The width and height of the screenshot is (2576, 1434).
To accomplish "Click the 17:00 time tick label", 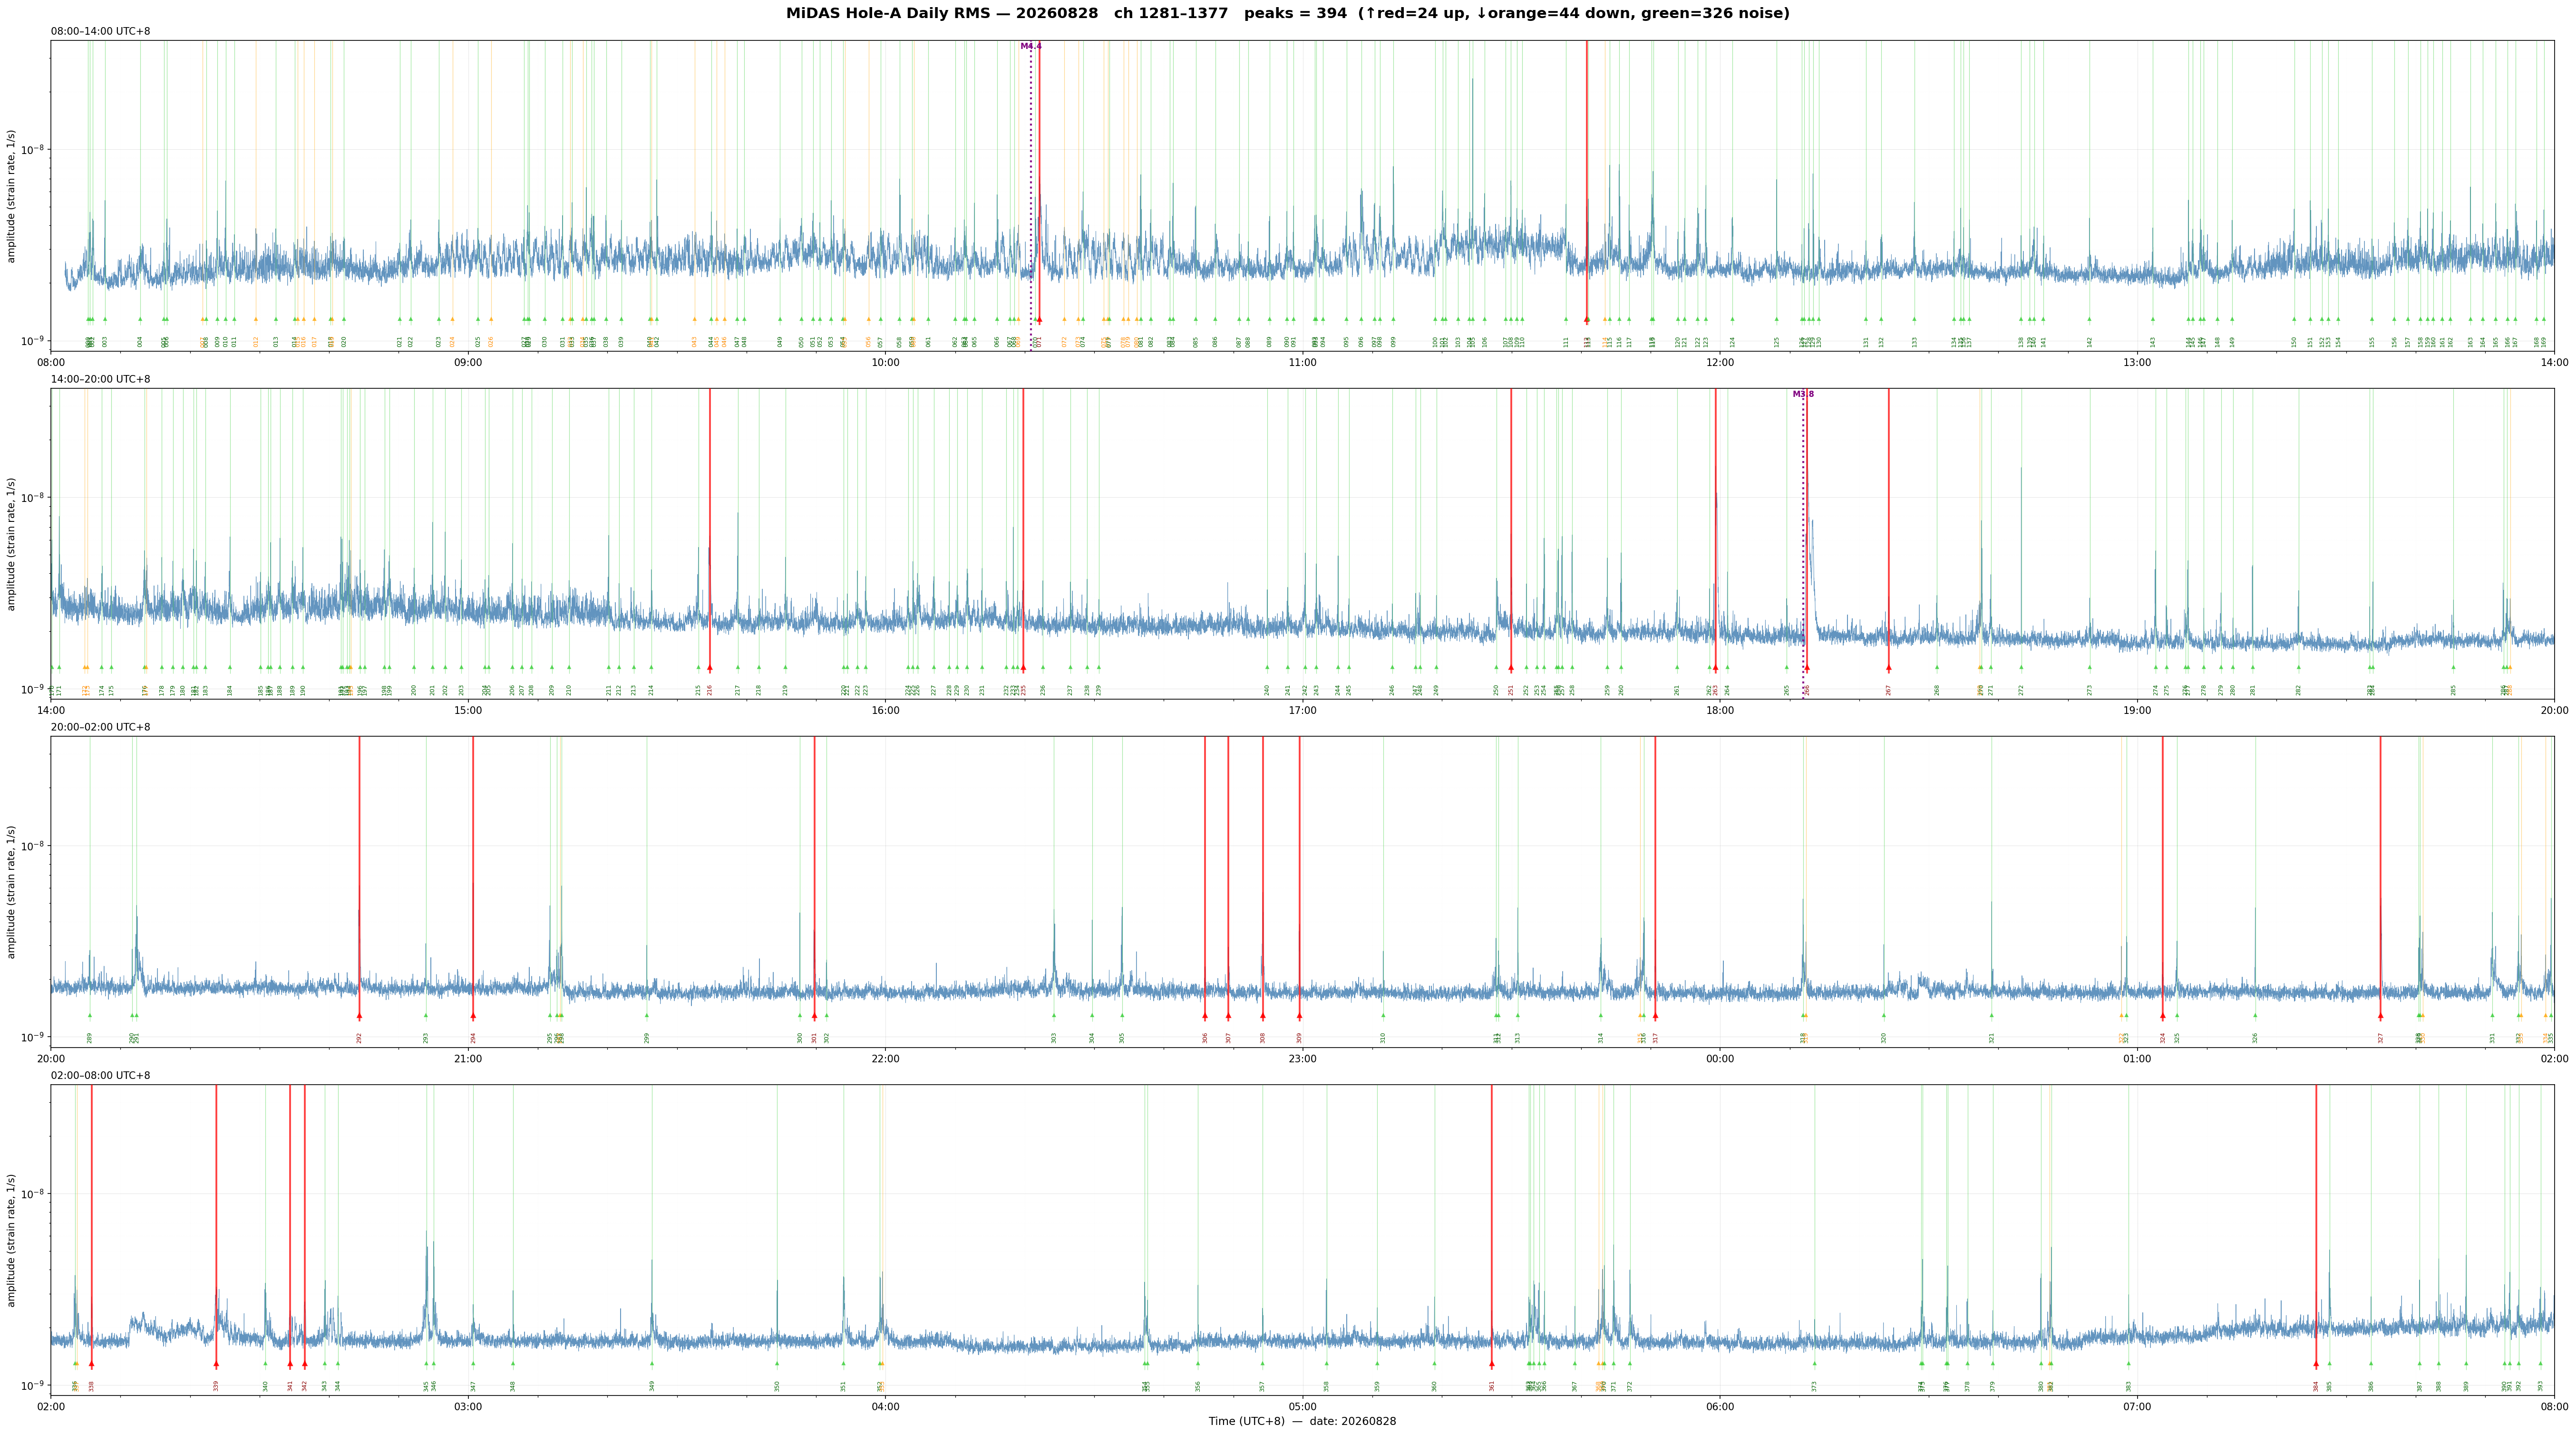I will coord(1302,711).
